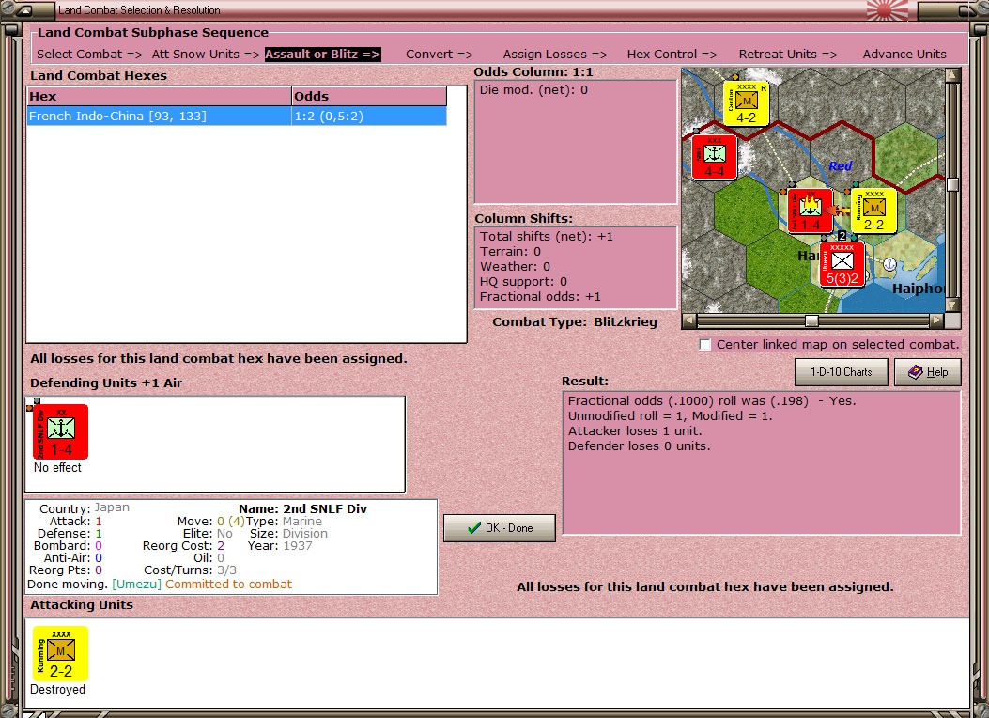
Task: Click the Convert => subphase step
Action: click(440, 55)
